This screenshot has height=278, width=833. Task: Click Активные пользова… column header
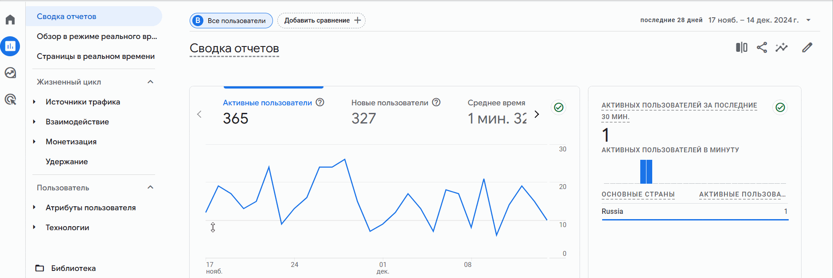pos(742,194)
